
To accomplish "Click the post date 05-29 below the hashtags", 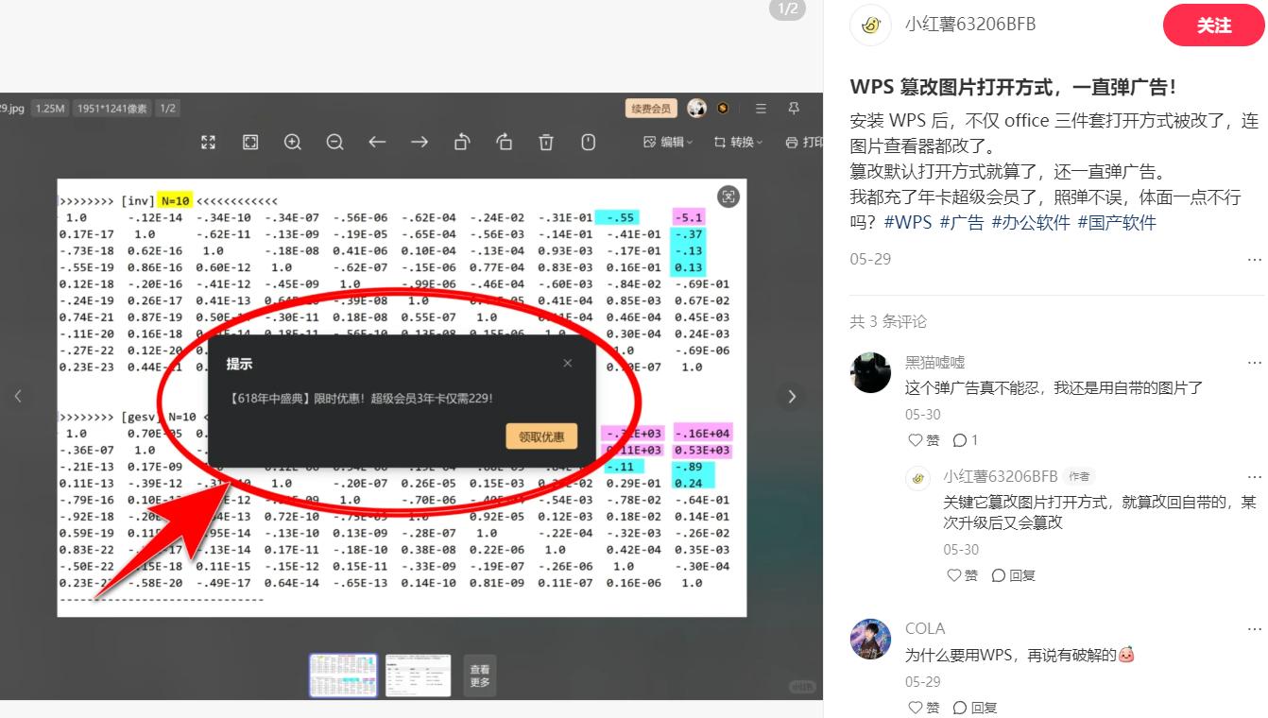I will pos(870,260).
